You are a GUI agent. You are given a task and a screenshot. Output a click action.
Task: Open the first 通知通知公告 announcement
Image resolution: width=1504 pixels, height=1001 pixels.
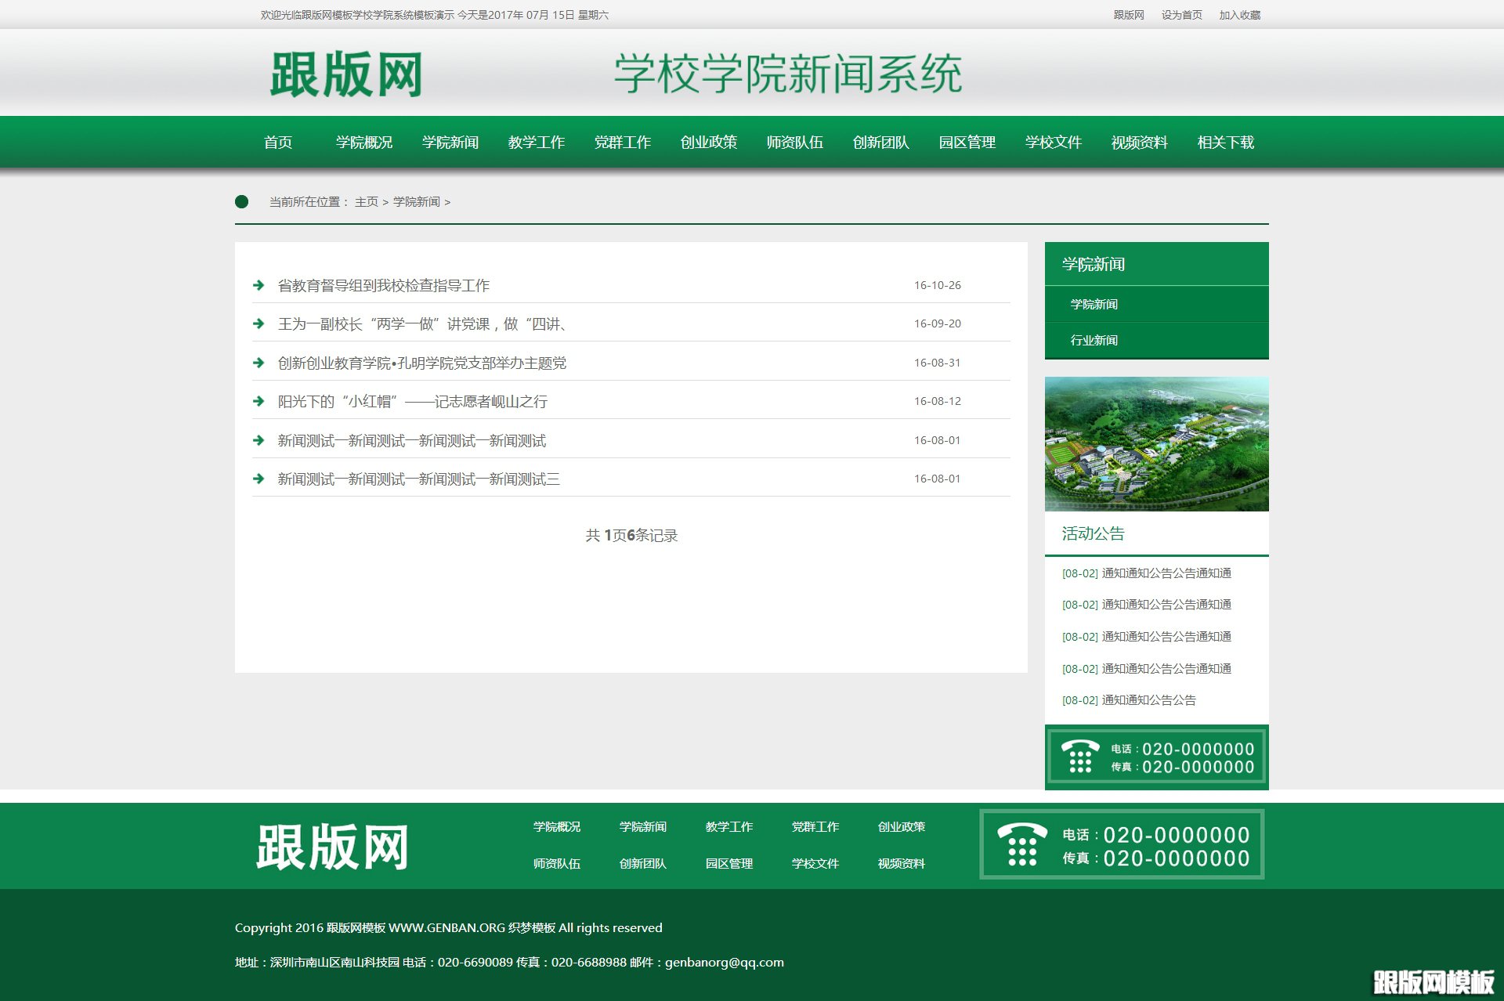tap(1146, 573)
